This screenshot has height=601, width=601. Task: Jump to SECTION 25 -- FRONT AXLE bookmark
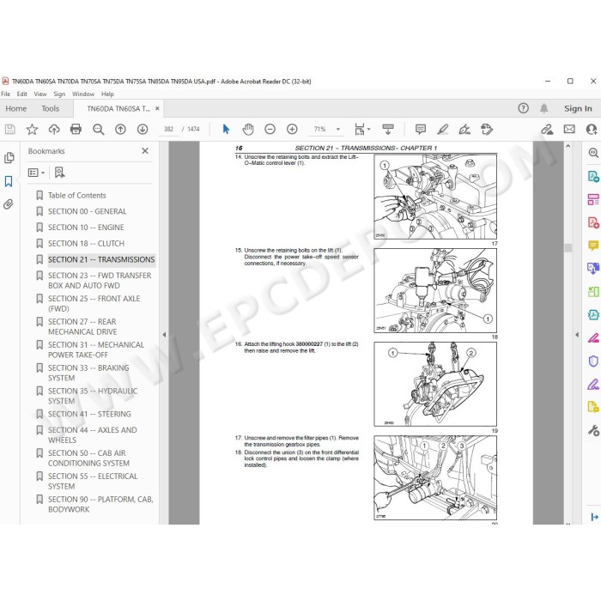click(94, 304)
